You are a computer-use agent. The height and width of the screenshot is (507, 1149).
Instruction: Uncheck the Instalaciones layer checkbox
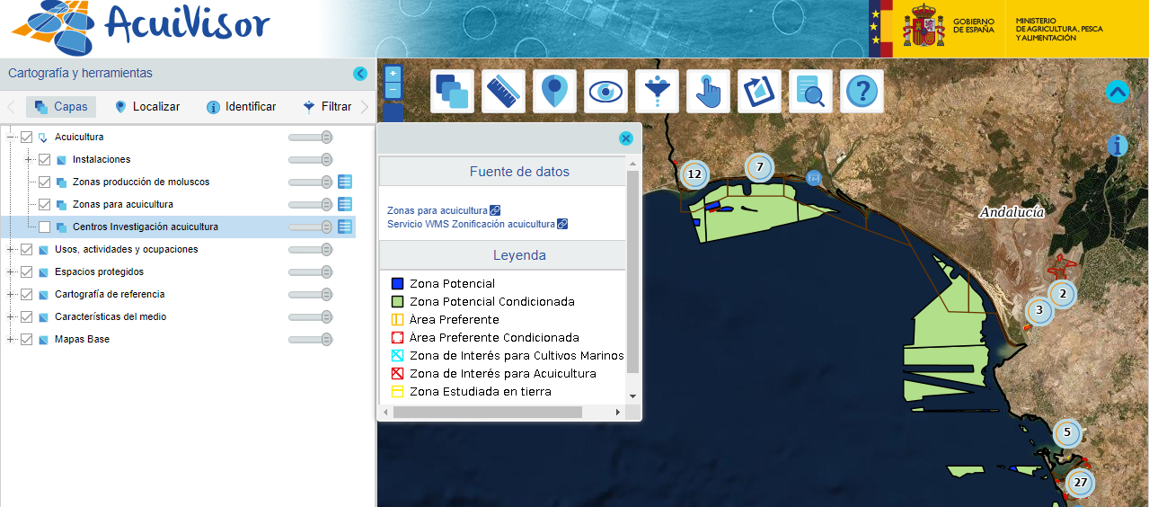(x=44, y=160)
